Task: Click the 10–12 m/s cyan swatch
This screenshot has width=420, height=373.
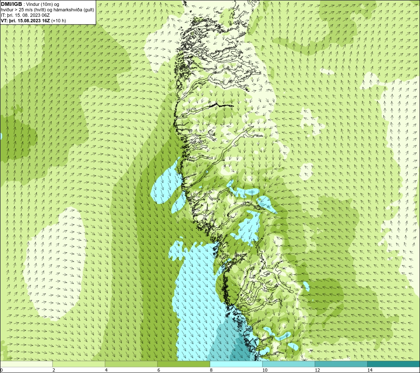Action: tap(289, 364)
